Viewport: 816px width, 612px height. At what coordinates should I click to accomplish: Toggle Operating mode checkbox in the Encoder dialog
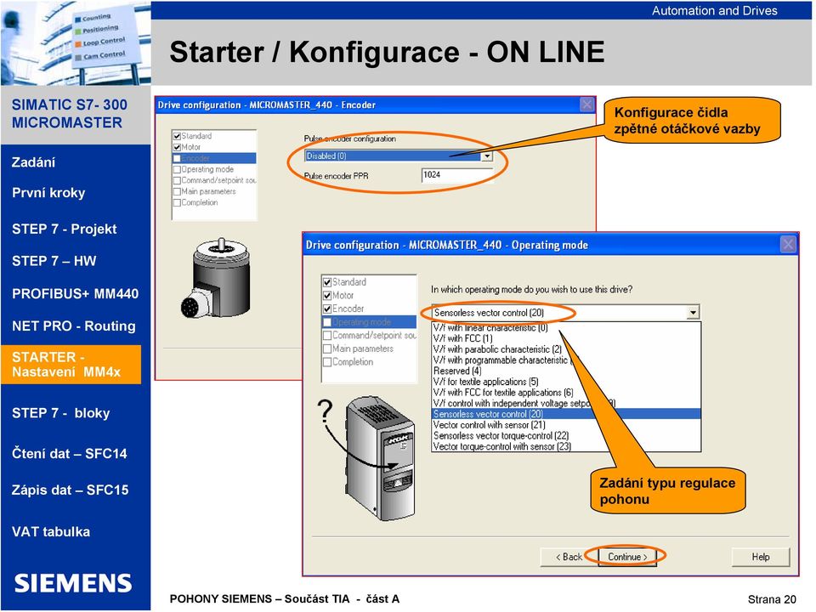pyautogui.click(x=177, y=170)
